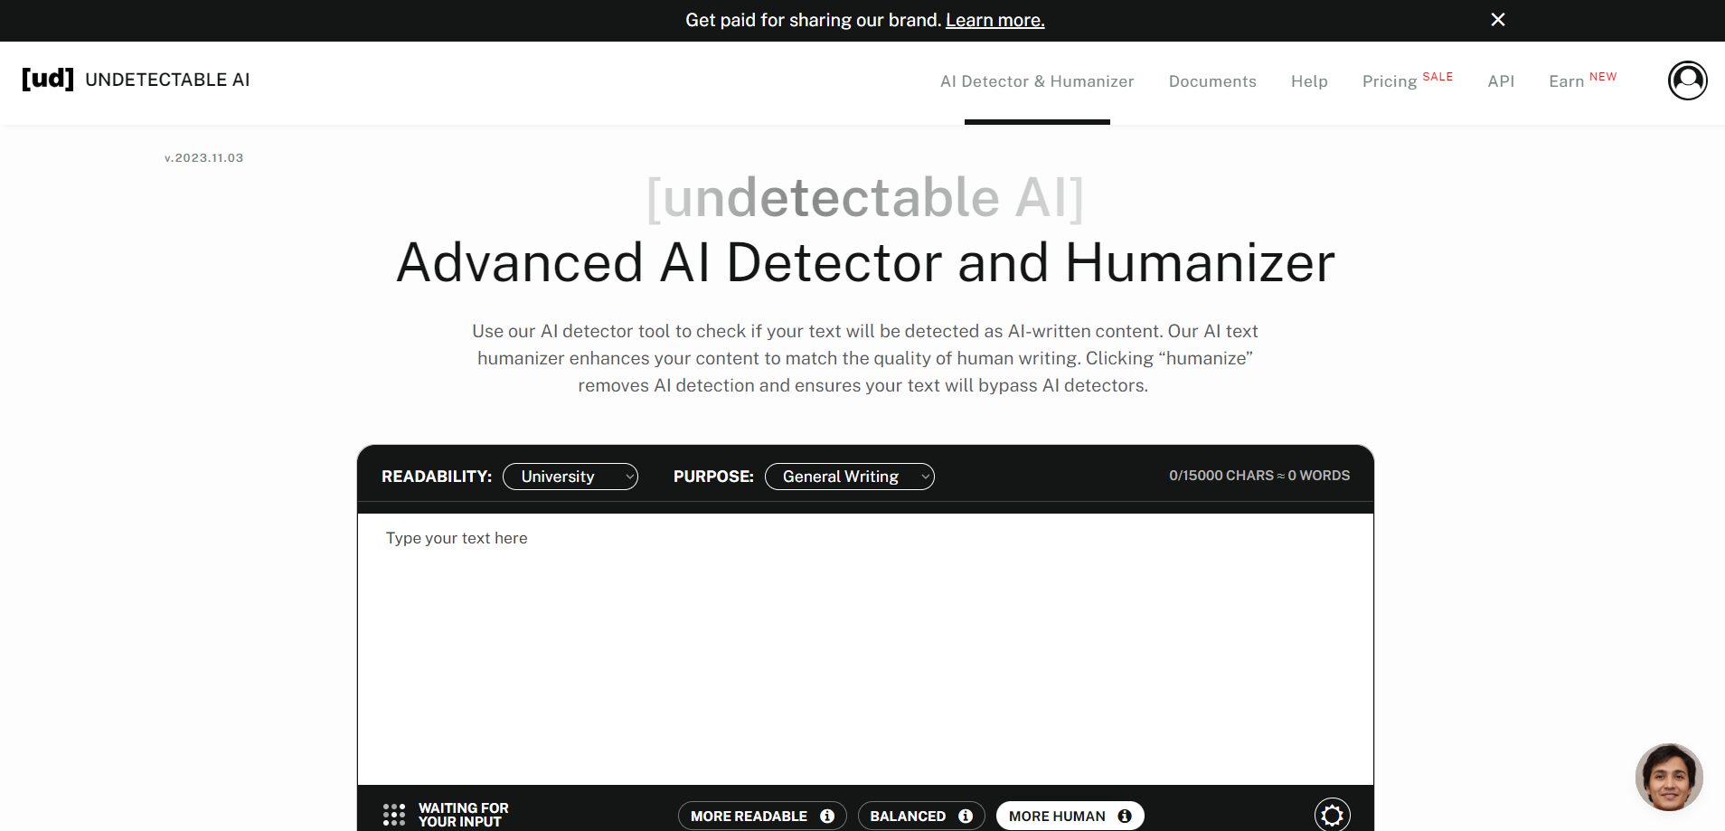Select the Earn nav item
This screenshot has height=831, width=1725.
click(1567, 81)
